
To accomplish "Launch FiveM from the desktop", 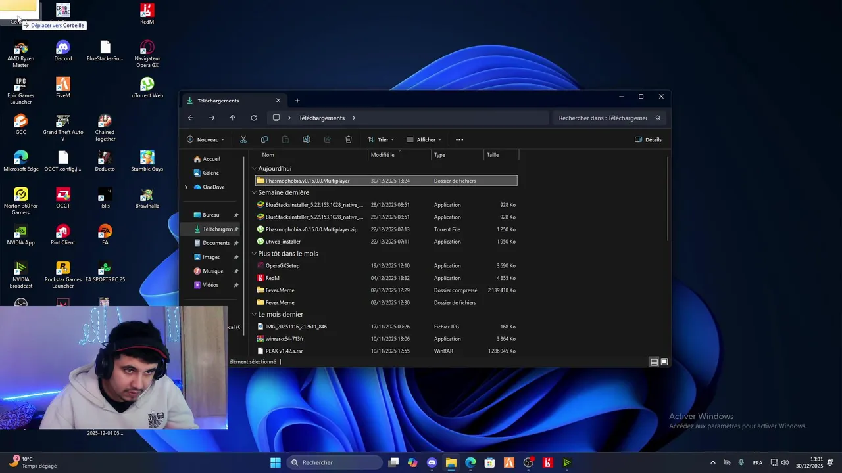I will point(63,88).
